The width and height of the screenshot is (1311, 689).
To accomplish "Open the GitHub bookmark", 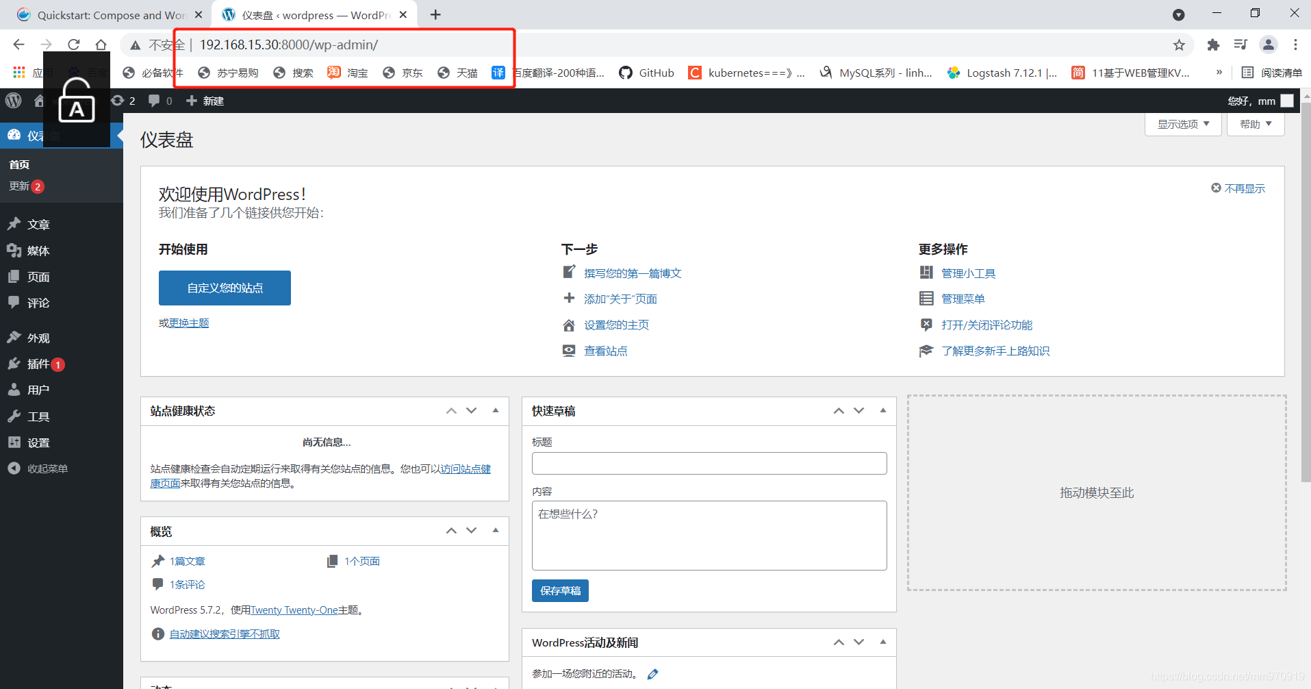I will click(646, 73).
